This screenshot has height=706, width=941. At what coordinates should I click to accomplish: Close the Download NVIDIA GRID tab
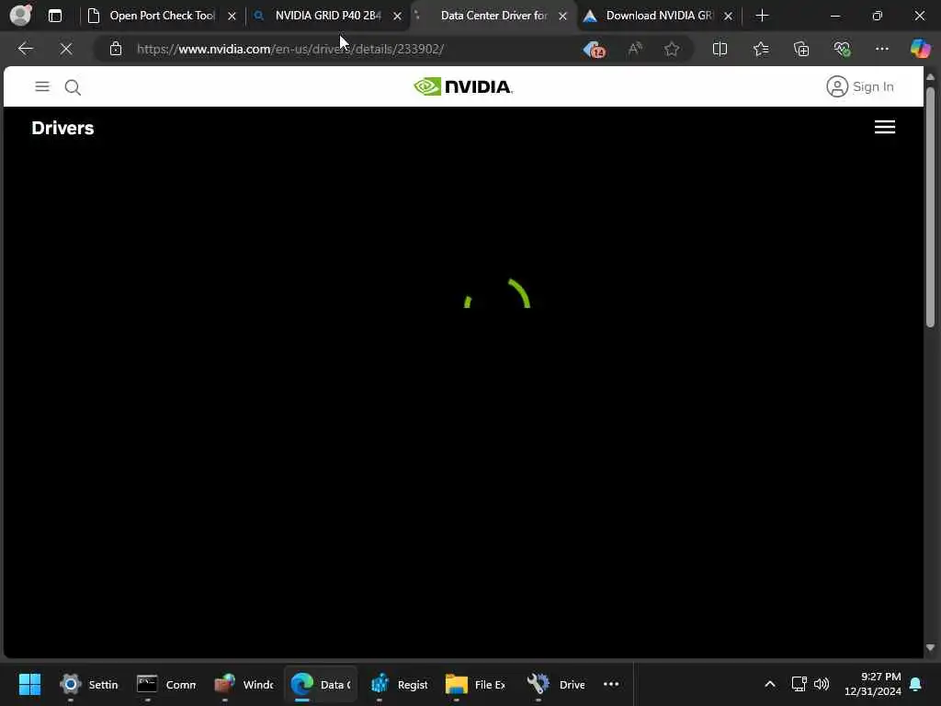pyautogui.click(x=728, y=17)
